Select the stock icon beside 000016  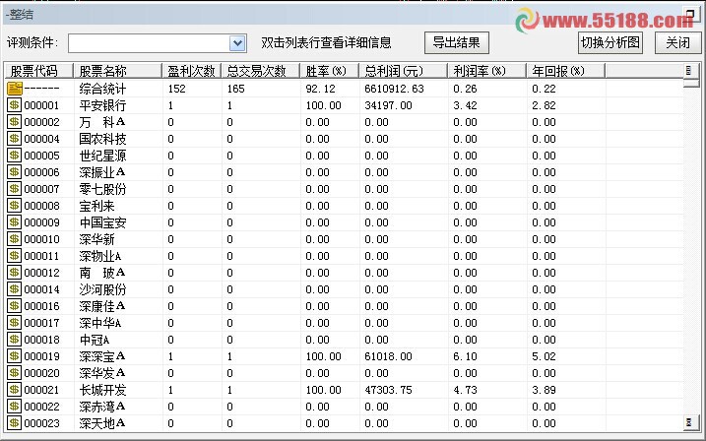click(x=15, y=306)
